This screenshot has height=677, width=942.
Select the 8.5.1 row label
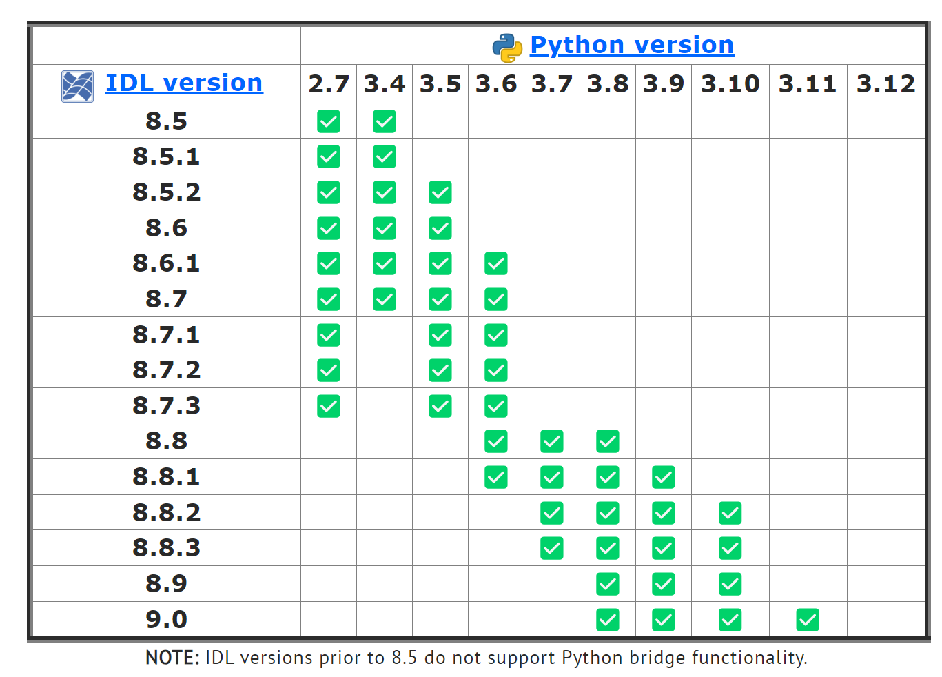click(x=166, y=156)
